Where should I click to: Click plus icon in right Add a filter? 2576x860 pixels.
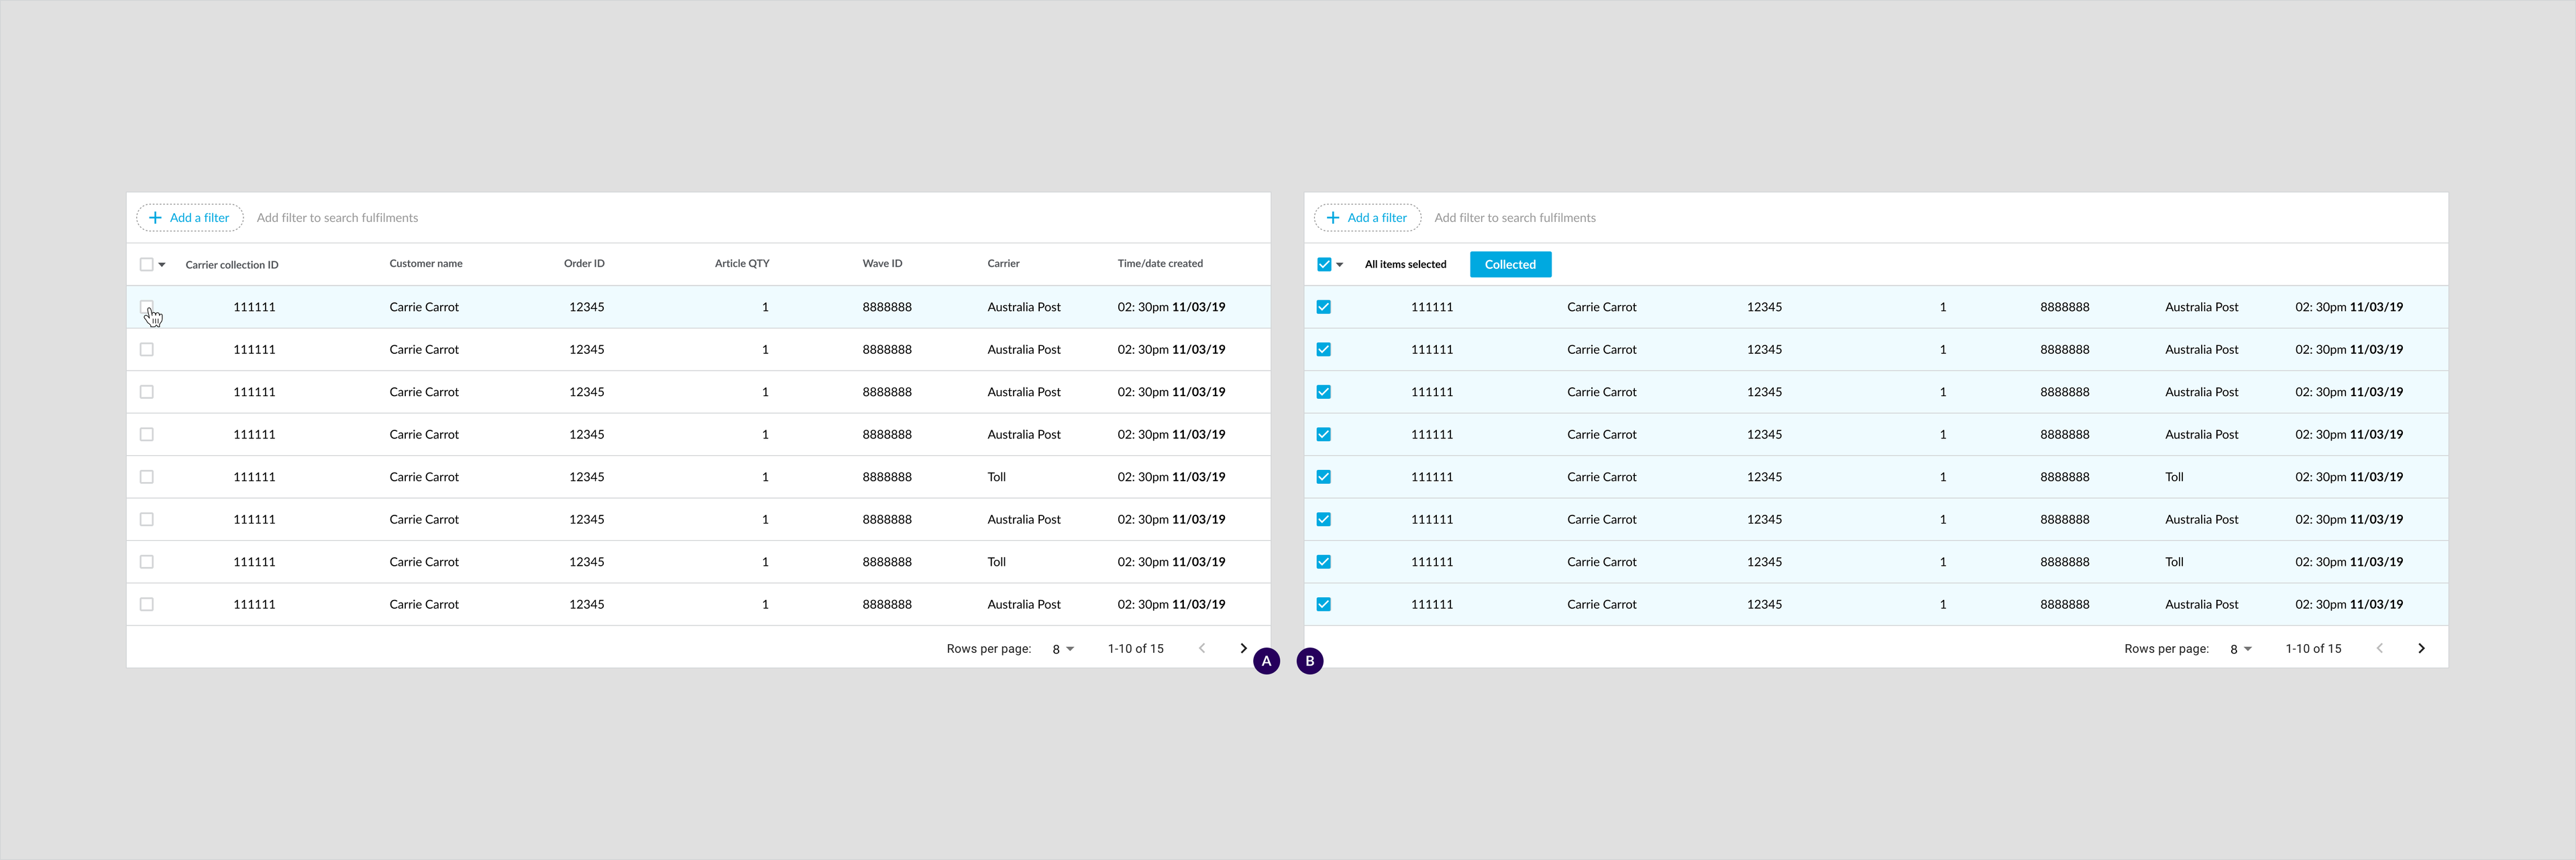(x=1333, y=218)
